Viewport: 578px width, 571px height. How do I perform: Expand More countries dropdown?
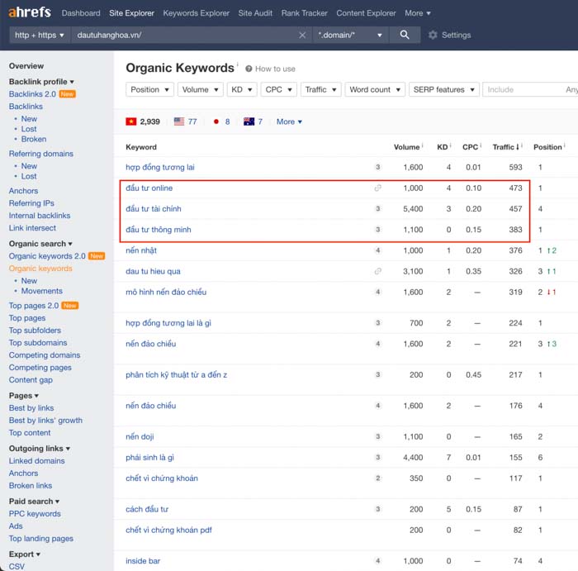pos(289,121)
